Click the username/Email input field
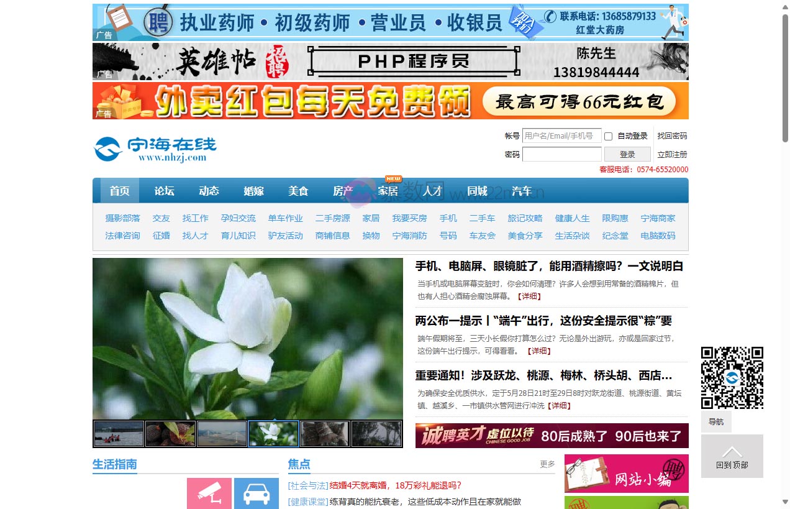Screen dimensions: 790x509 point(561,135)
